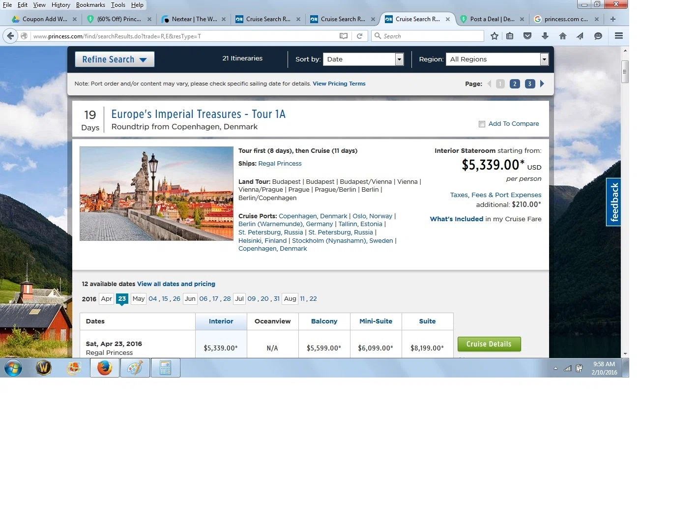Click the page vertical scrollbar thumb

(625, 72)
